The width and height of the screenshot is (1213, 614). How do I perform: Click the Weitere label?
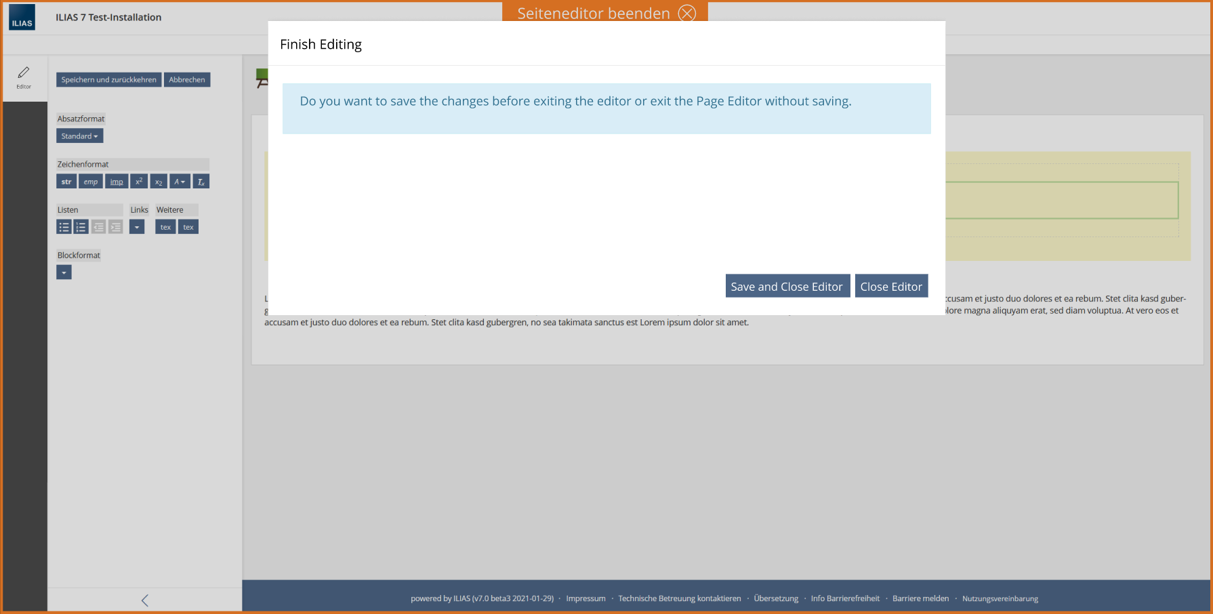click(x=169, y=210)
